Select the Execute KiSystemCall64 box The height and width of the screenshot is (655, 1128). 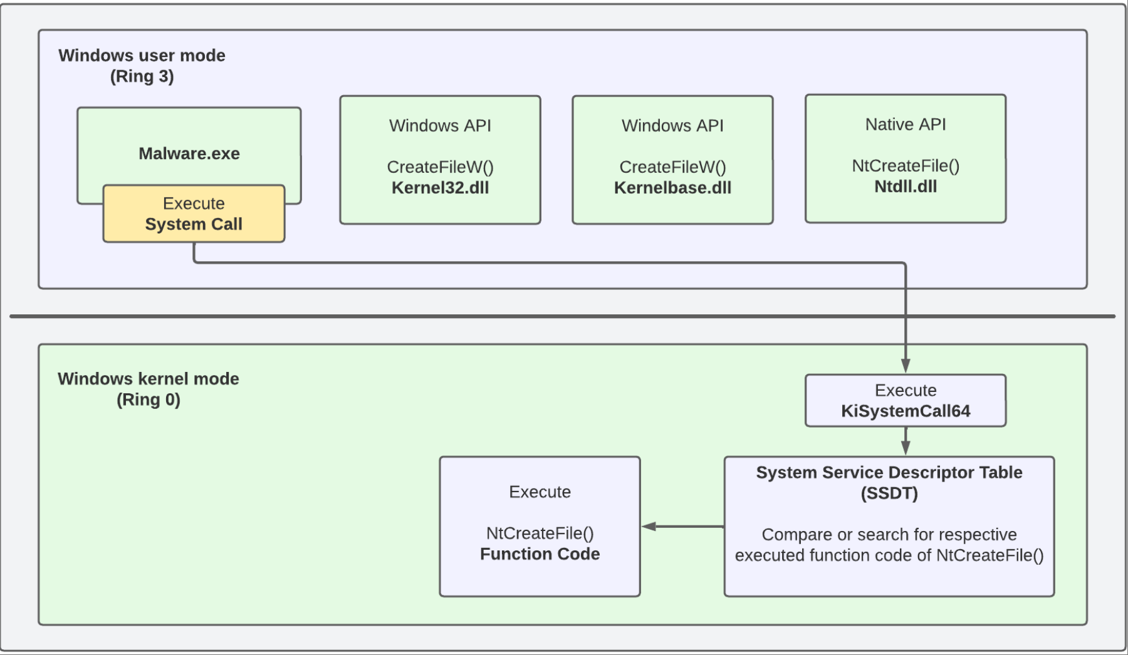click(905, 401)
